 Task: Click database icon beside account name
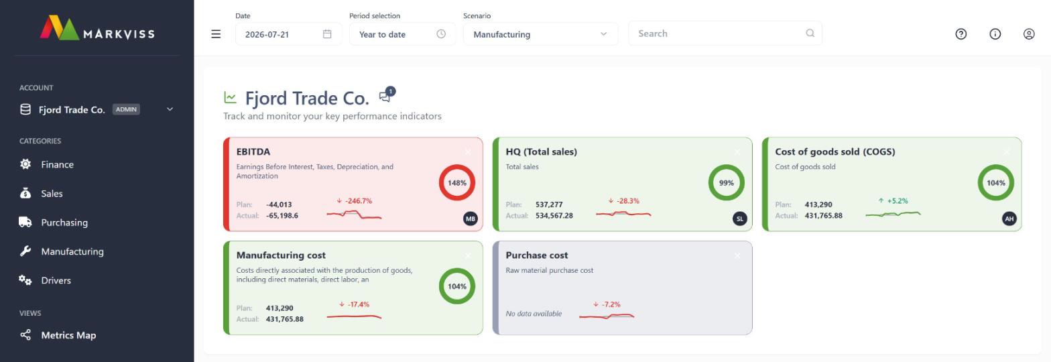(x=25, y=109)
